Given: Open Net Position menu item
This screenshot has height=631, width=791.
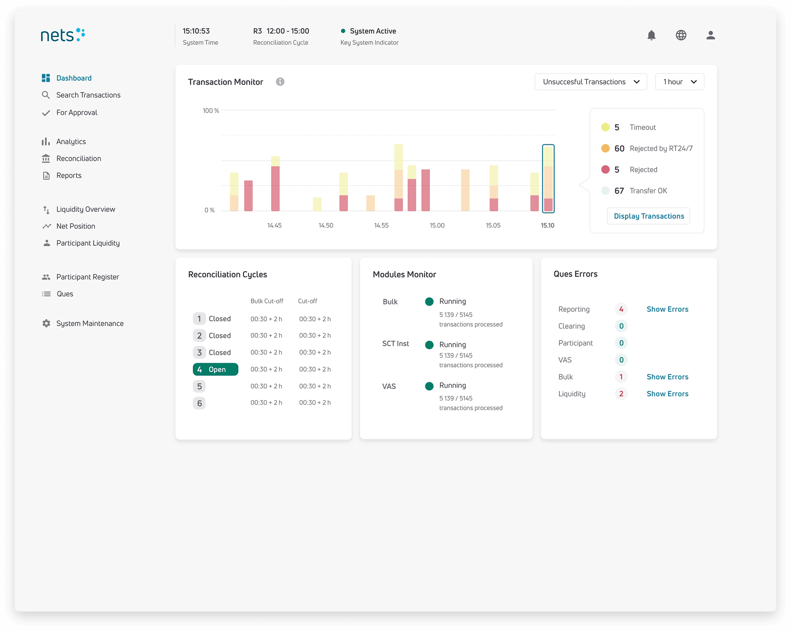Looking at the screenshot, I should coord(75,226).
